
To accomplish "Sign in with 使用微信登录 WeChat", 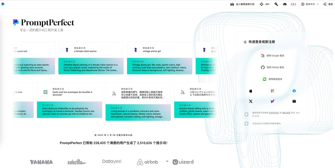I will 272,79.
